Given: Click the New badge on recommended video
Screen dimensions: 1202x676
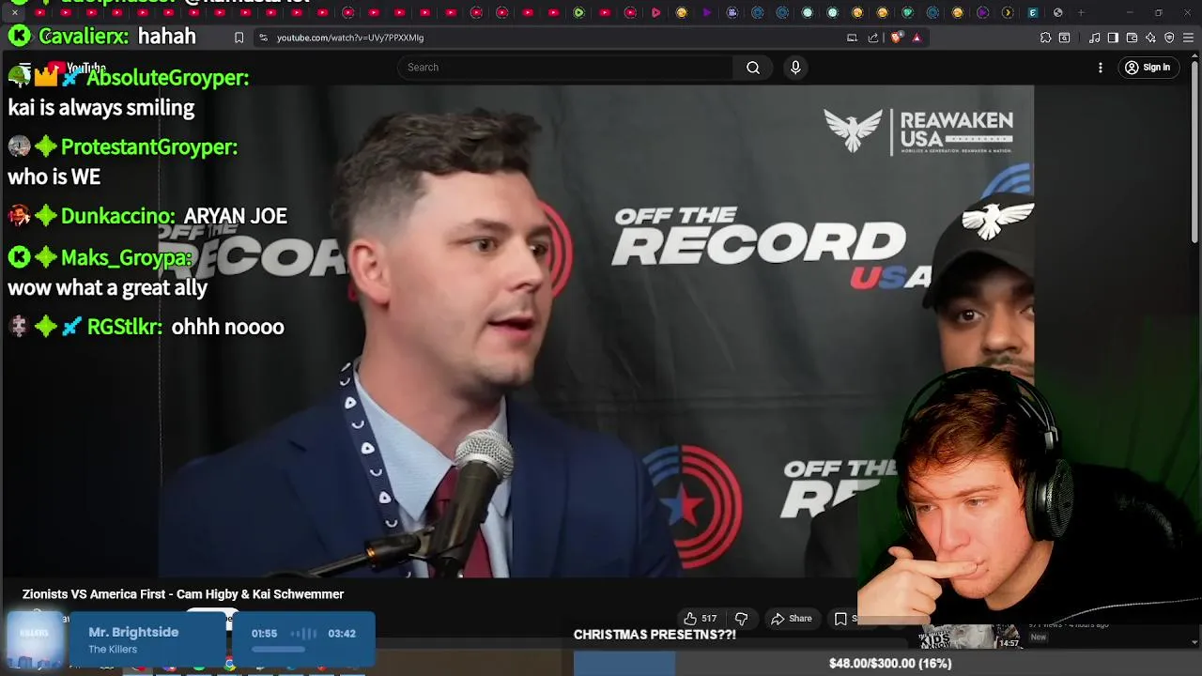Looking at the screenshot, I should (1039, 638).
